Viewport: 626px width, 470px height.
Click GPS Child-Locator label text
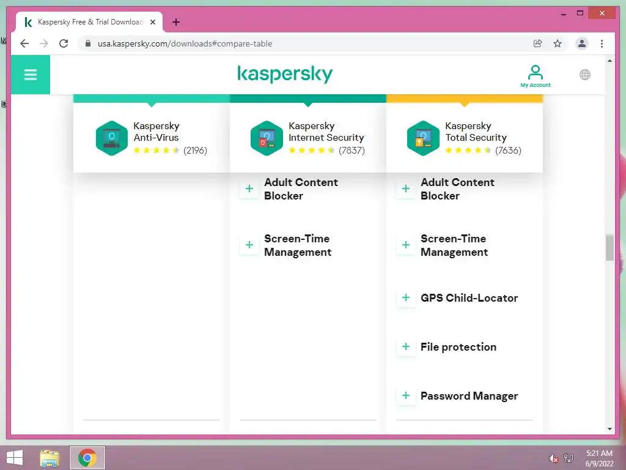click(x=469, y=298)
